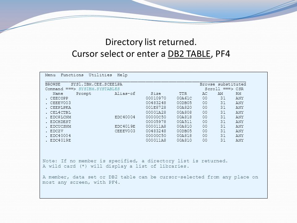This screenshot has height=223, width=297.
Task: Select member EDC$LCNM
Action: click(x=60, y=117)
